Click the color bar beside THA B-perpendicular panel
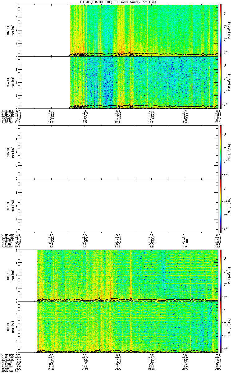The image size is (233, 373). [x=221, y=30]
